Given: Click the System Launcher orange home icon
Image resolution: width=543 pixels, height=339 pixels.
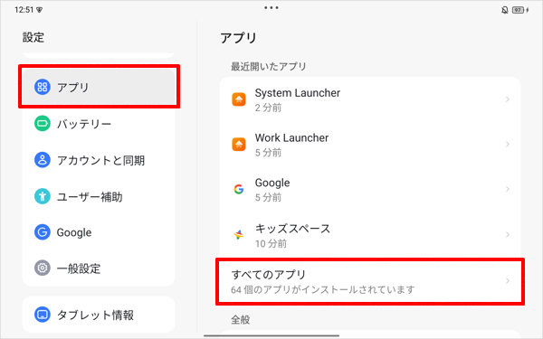Looking at the screenshot, I should 239,99.
